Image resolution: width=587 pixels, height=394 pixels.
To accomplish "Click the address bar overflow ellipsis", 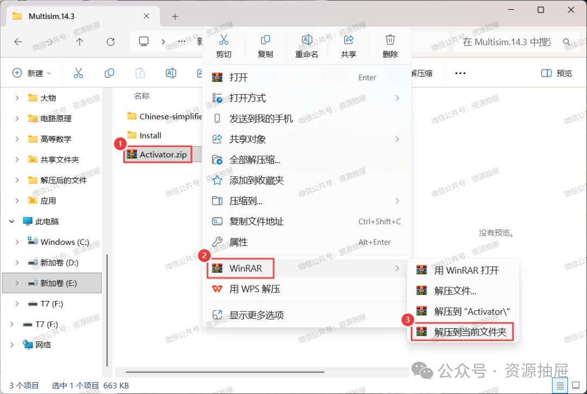I will tap(182, 41).
